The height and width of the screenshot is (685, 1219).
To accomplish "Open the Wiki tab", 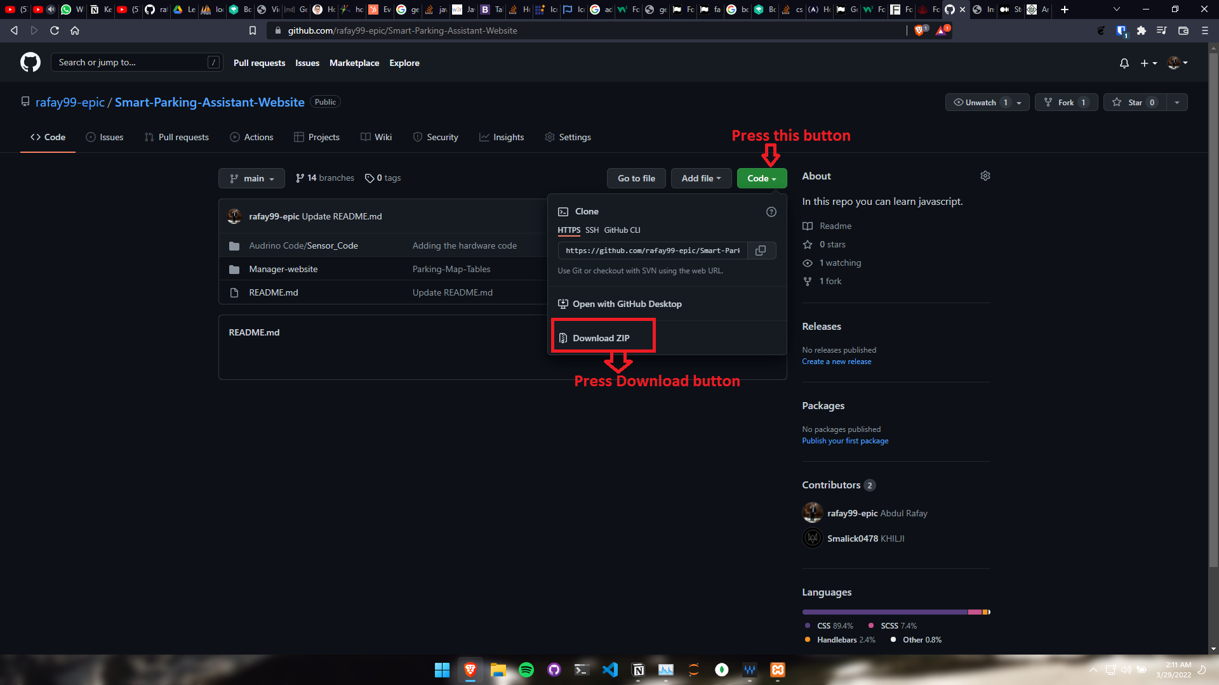I will [376, 137].
